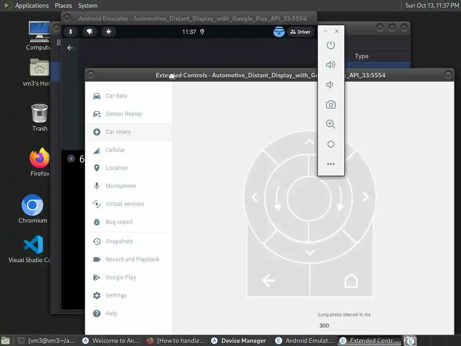Switch to Android Emulator taskbar item

(305, 341)
